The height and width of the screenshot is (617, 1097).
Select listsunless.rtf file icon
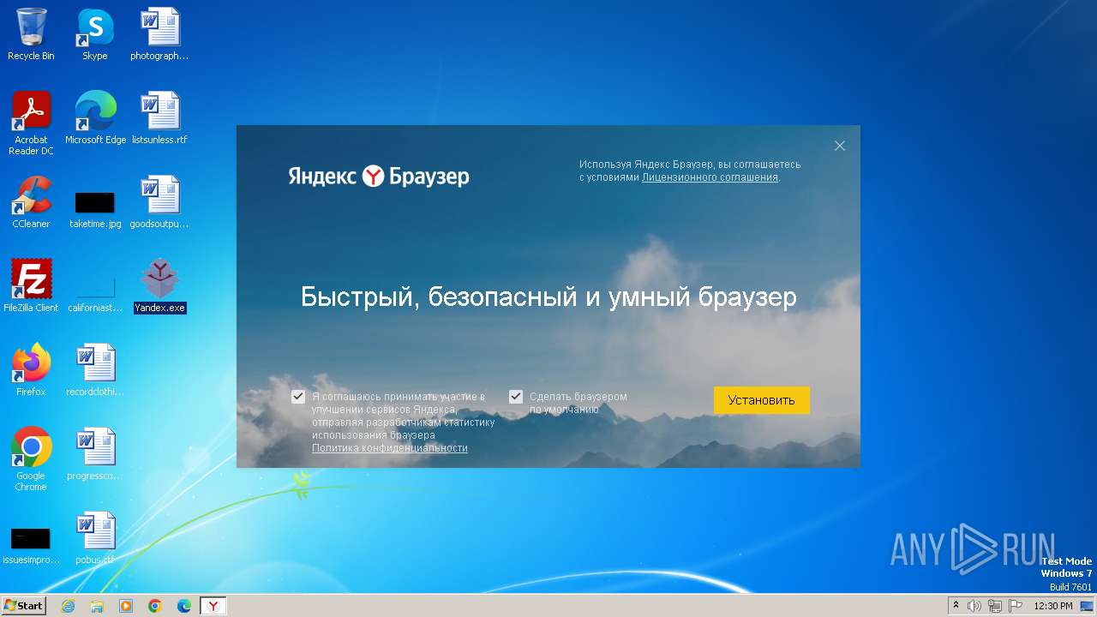coord(159,118)
